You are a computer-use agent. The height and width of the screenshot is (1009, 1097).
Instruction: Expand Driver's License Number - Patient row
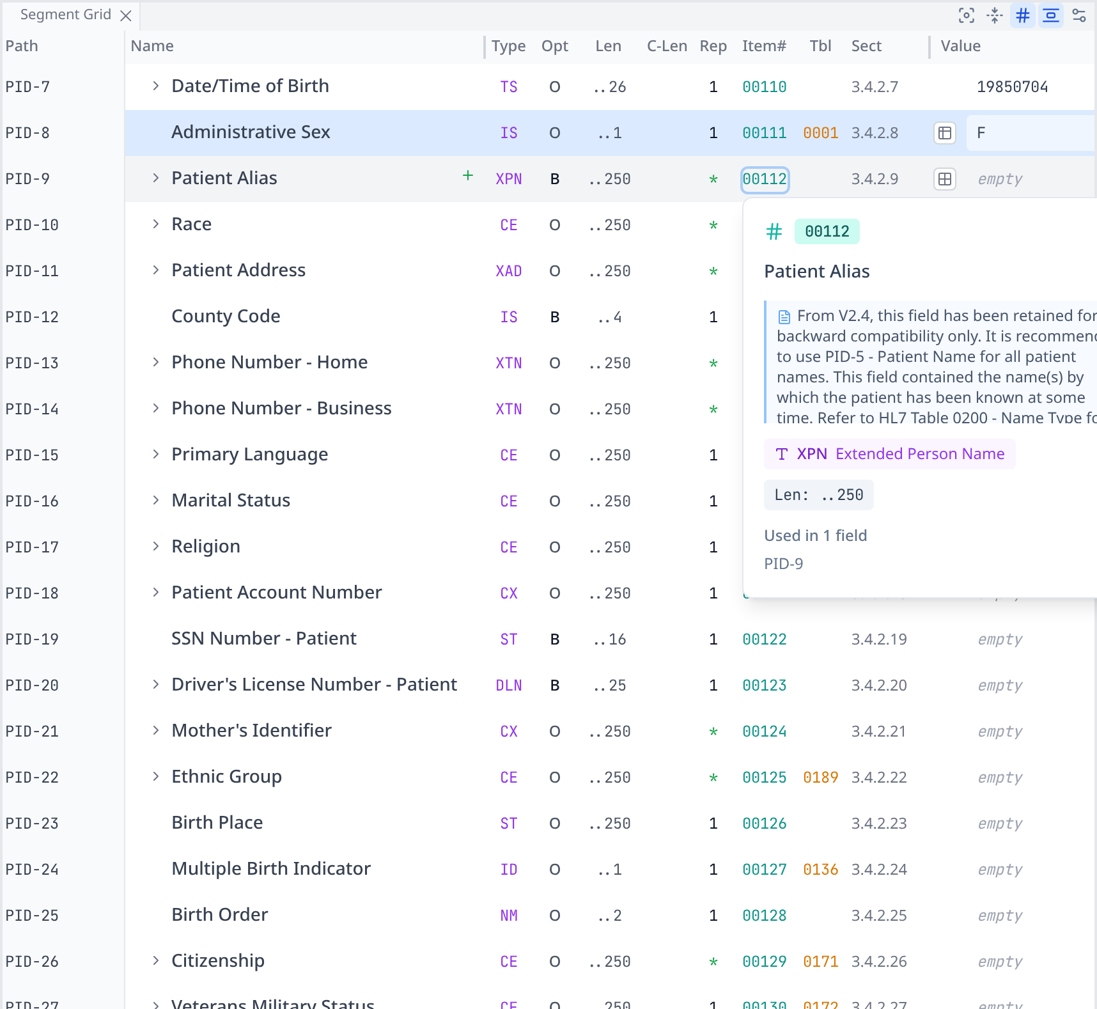[x=155, y=684]
